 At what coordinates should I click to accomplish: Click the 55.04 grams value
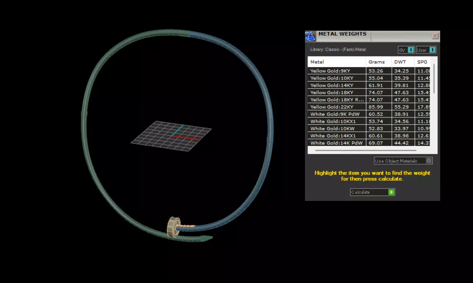click(376, 78)
